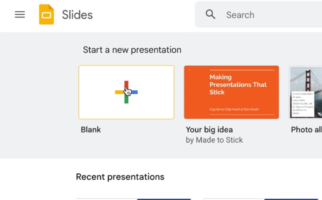Focus the Search input field
Viewport: 322px width, 200px height.
(258, 14)
